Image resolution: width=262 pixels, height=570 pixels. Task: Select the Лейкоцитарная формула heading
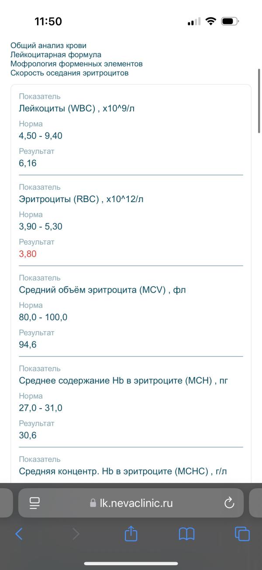[56, 55]
